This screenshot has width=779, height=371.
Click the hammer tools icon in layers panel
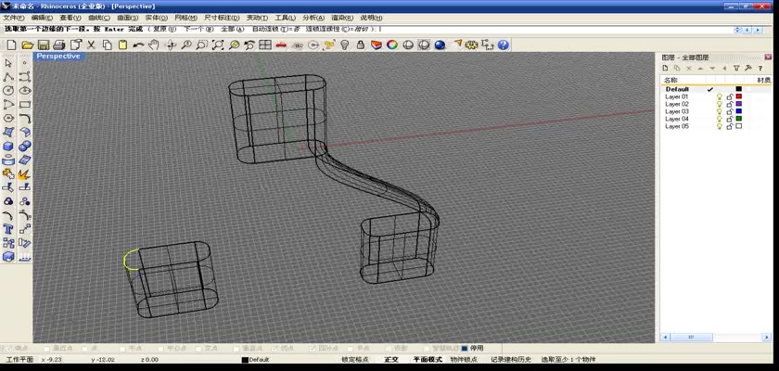(x=747, y=68)
